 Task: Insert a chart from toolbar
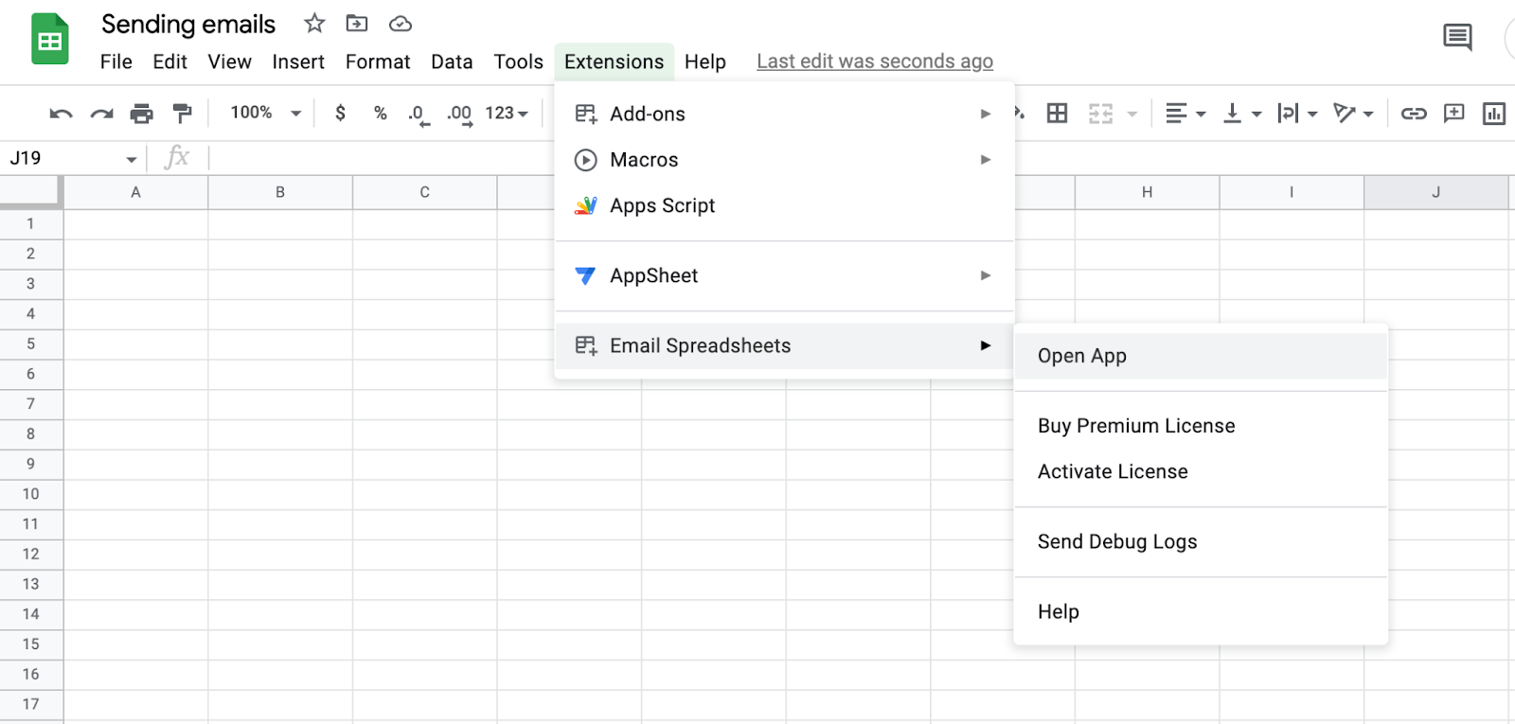coord(1494,114)
